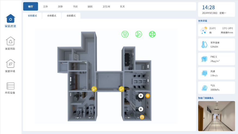Screen dimensions: 238x134
Task: Click the yellow blinds device marker
Action: (x=148, y=96)
